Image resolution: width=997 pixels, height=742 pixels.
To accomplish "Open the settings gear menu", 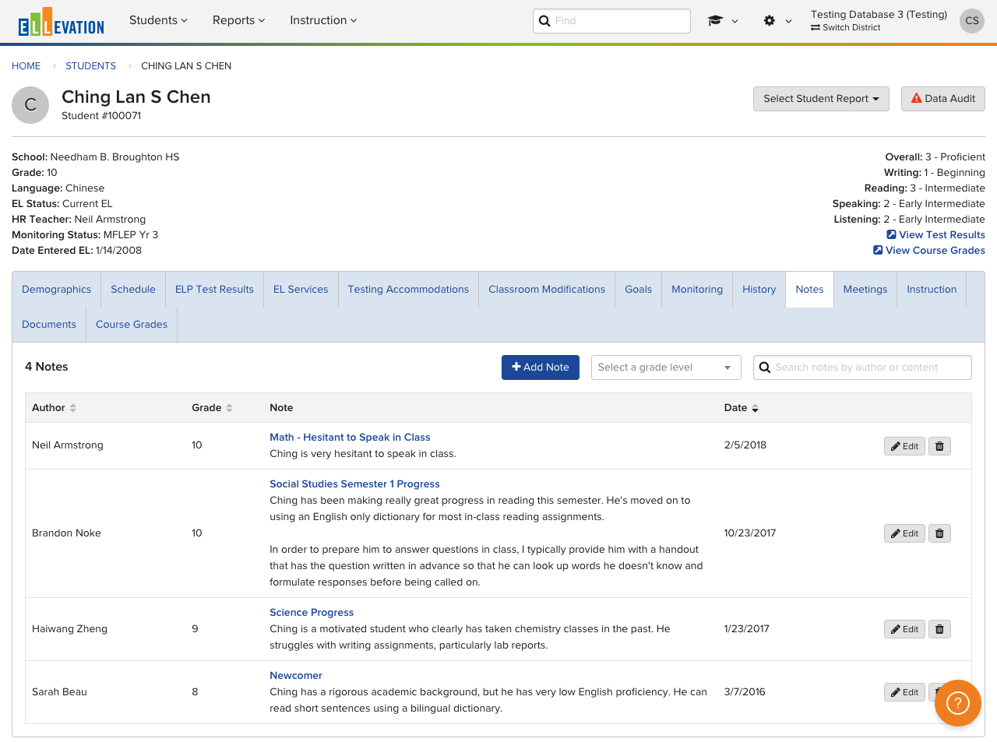I will [777, 21].
